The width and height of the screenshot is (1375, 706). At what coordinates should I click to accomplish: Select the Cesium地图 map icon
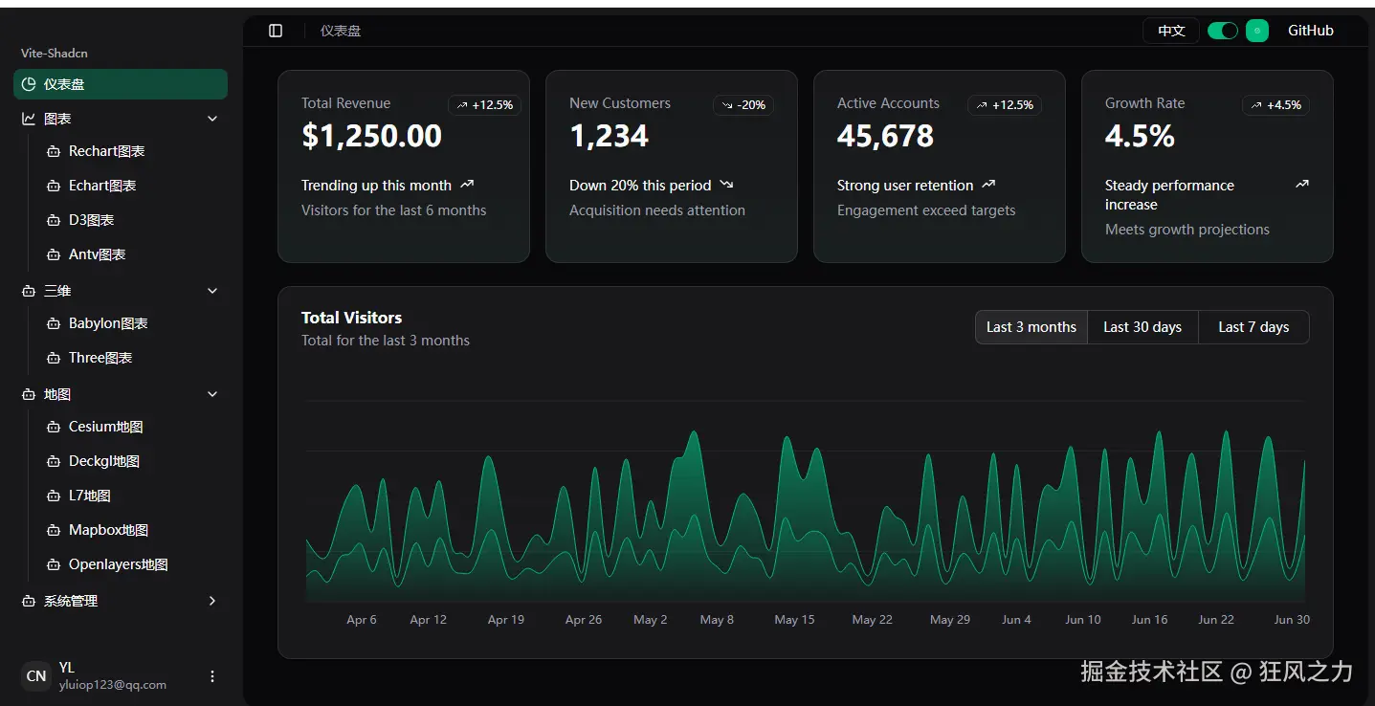click(54, 427)
